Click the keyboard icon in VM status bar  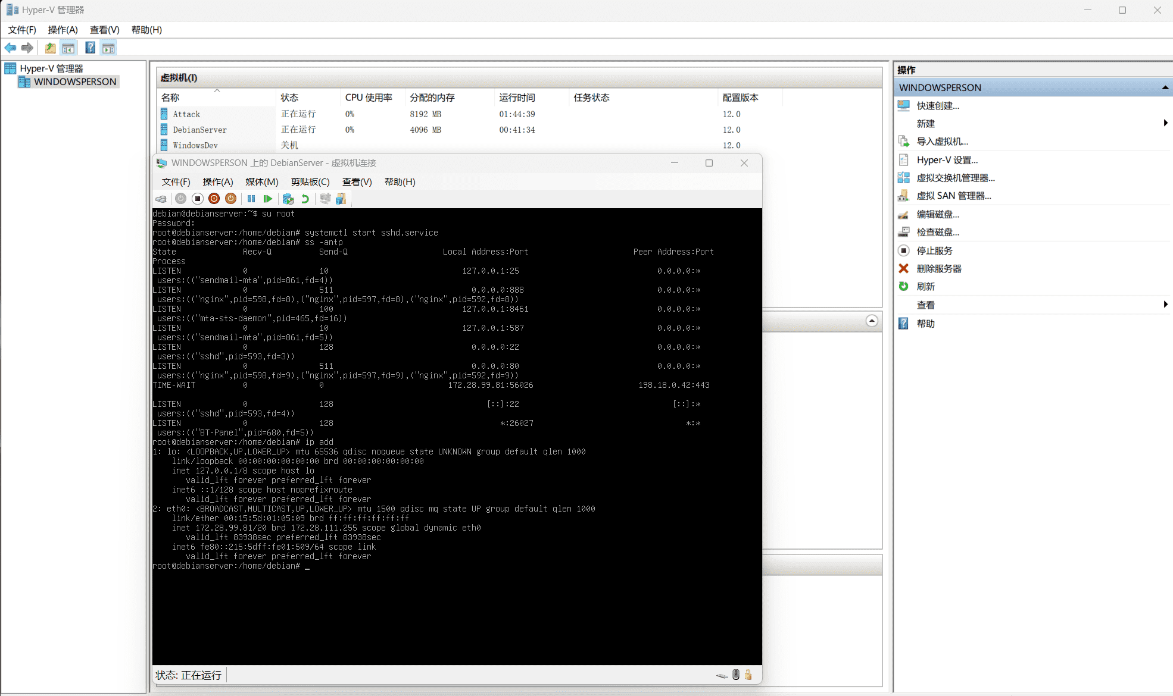pos(722,675)
